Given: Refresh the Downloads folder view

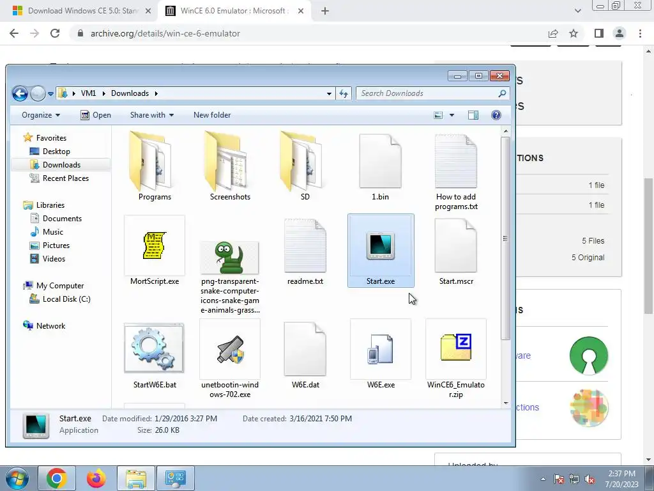Looking at the screenshot, I should click(344, 93).
